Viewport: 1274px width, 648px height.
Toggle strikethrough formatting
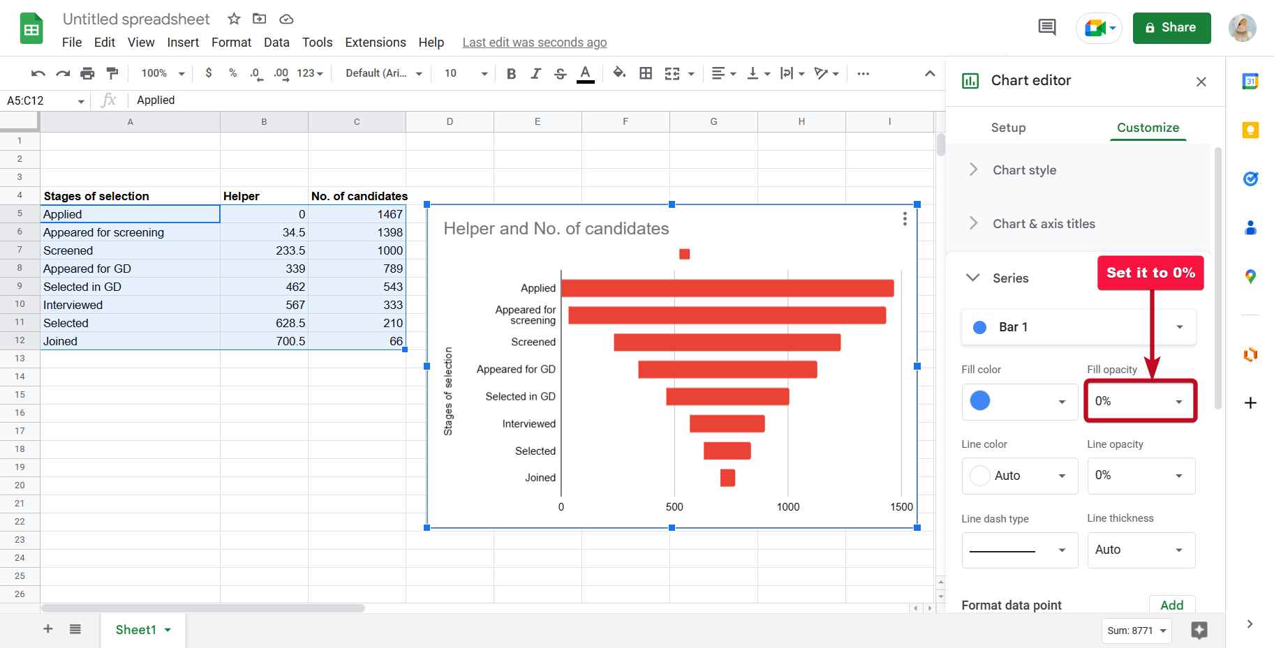coord(560,73)
